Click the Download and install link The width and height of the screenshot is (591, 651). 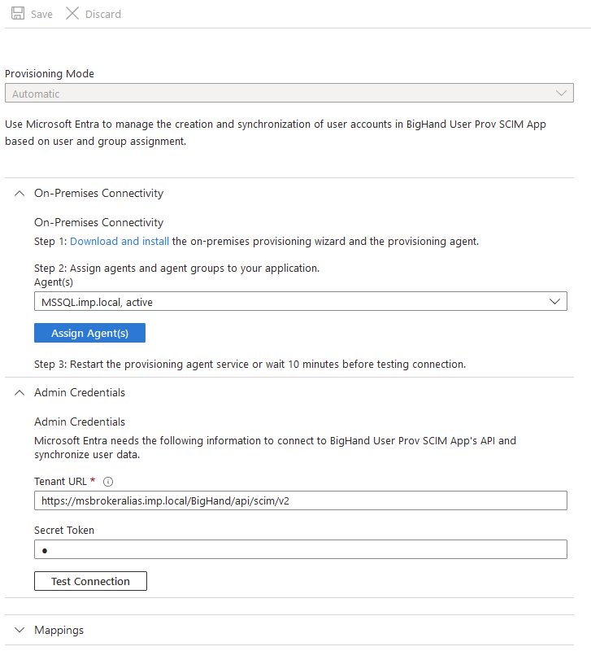click(119, 241)
